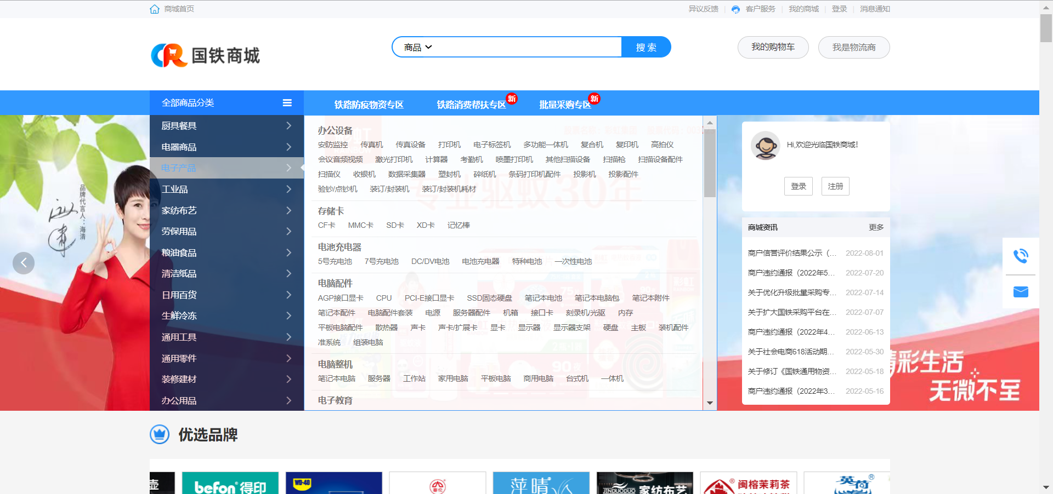Select 安防监控 under 办公设备
1053x494 pixels.
pos(333,145)
